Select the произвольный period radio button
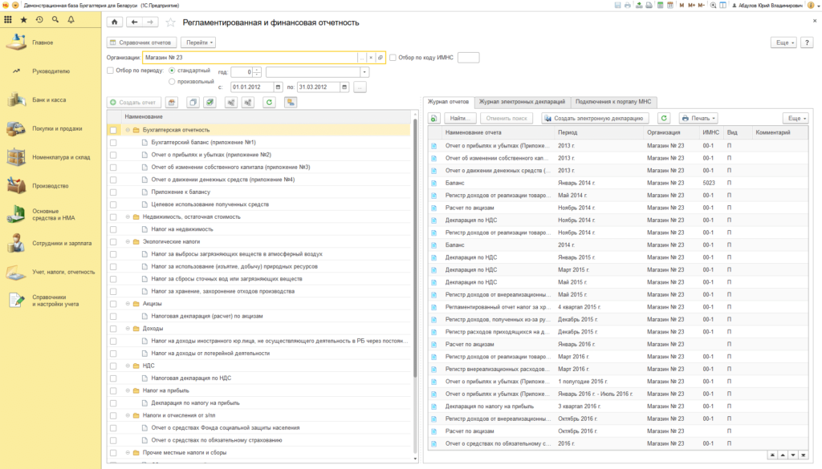The image size is (822, 469). [172, 82]
